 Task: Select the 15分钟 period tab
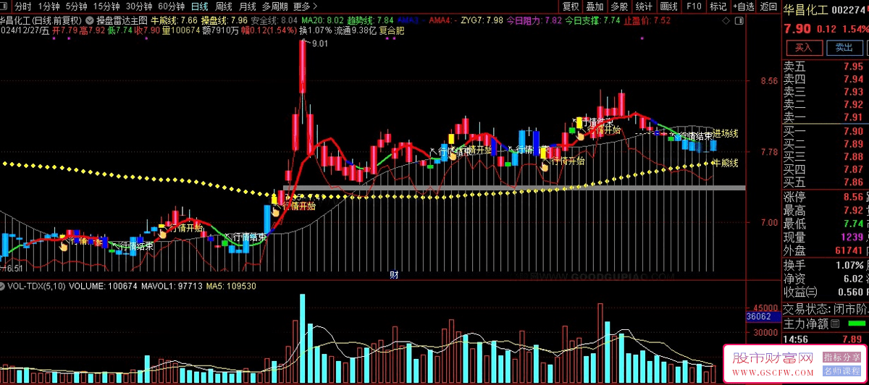106,7
